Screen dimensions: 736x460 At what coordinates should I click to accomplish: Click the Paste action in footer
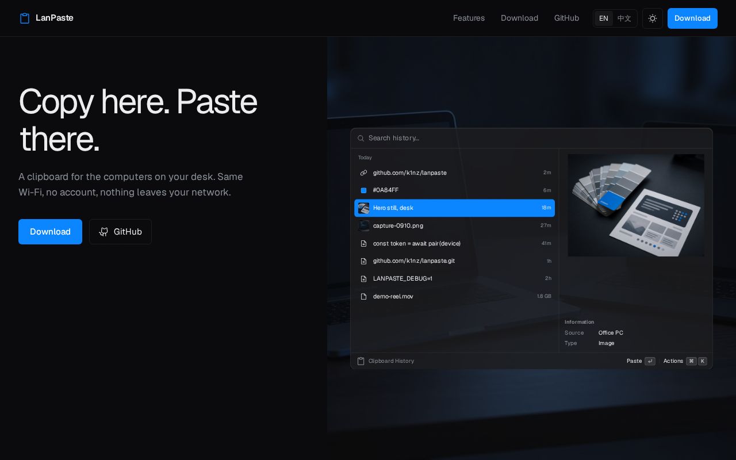[634, 361]
